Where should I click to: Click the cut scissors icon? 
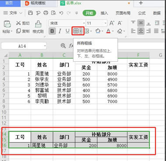coord(18,23)
